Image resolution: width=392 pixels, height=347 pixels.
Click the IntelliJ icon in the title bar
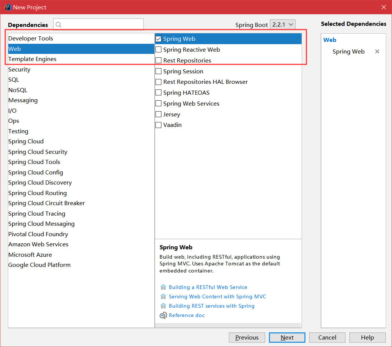point(7,7)
